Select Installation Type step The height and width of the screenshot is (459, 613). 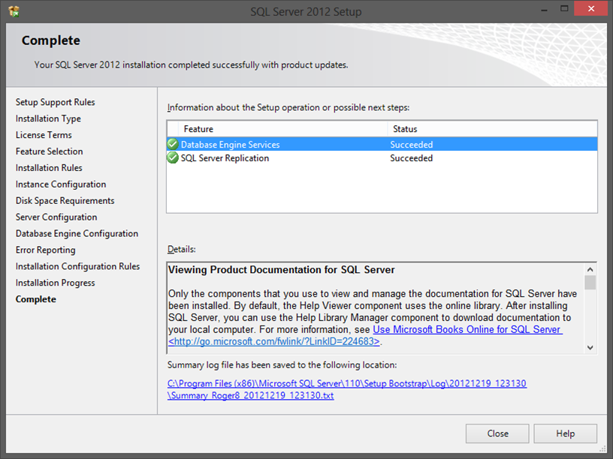point(48,118)
